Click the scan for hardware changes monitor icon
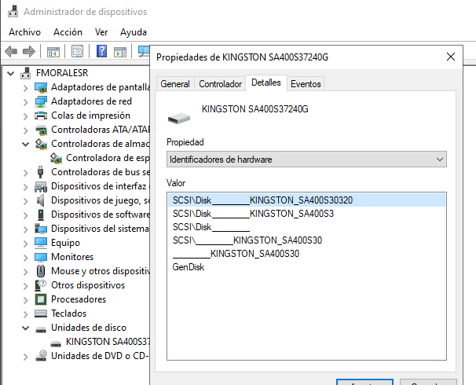Image resolution: width=476 pixels, height=385 pixels. point(144,51)
